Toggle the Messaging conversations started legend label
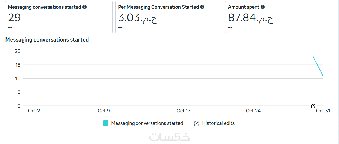The height and width of the screenshot is (144, 339). (x=147, y=123)
